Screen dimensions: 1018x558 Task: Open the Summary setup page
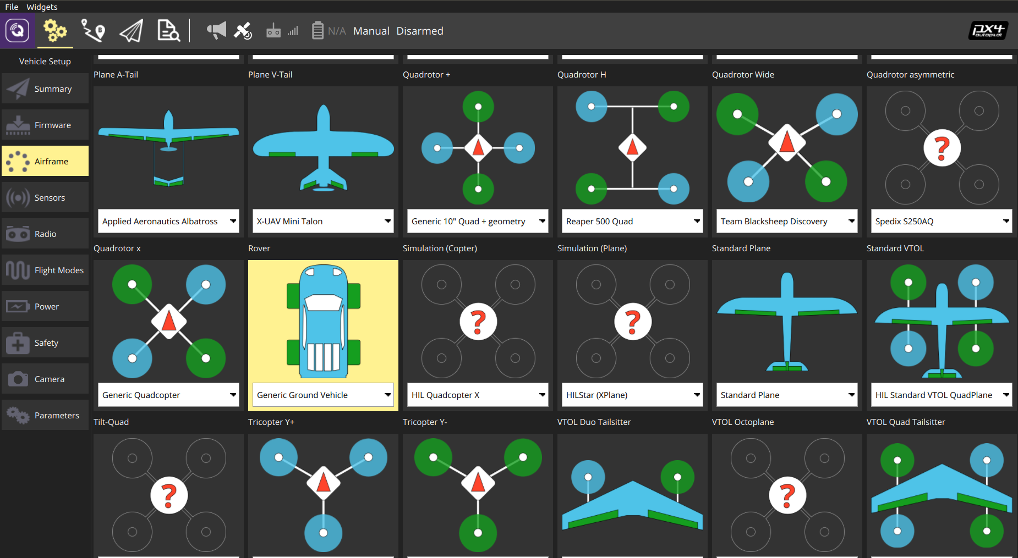tap(45, 89)
